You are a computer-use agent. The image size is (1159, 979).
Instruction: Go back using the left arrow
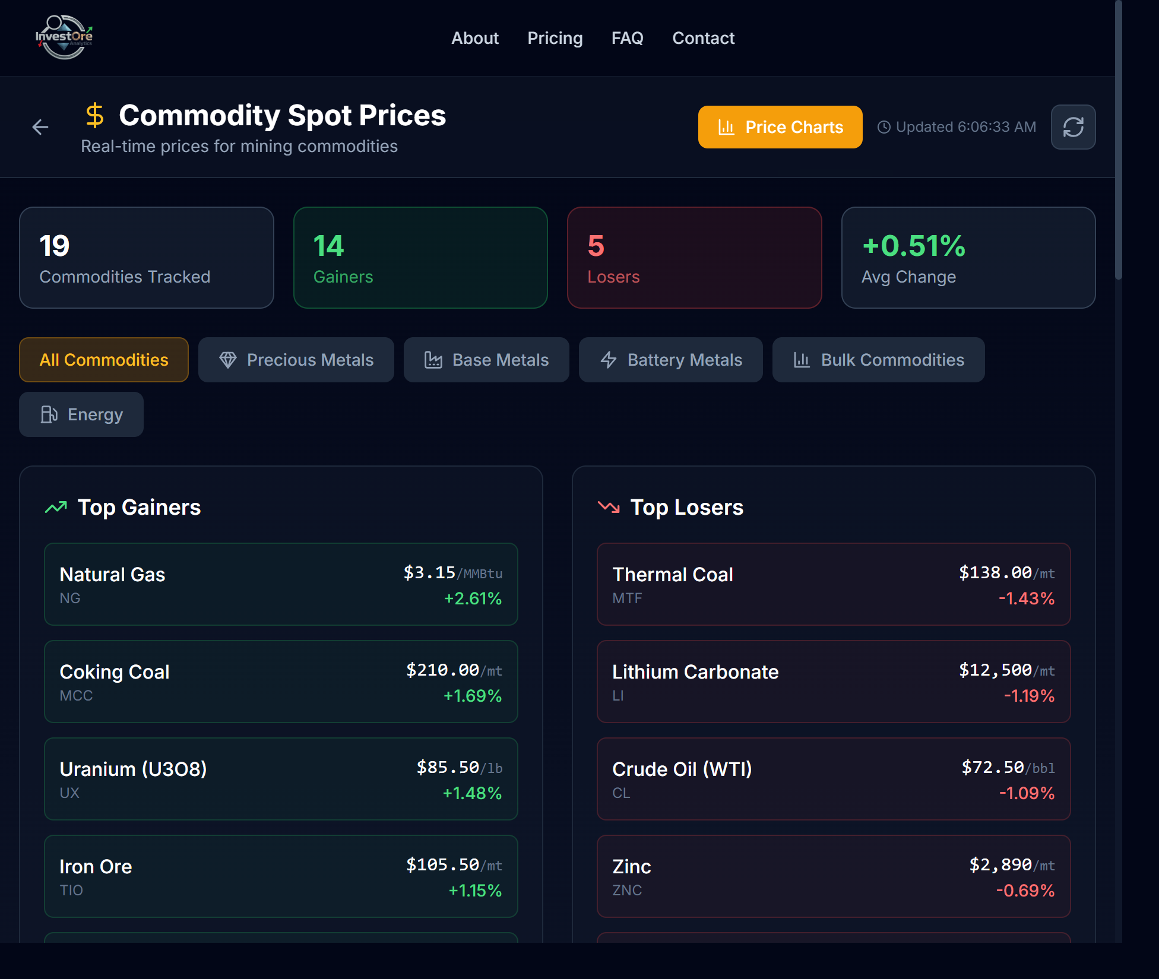pos(40,127)
